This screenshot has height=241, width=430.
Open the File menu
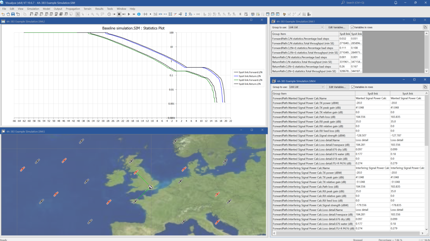click(x=4, y=9)
